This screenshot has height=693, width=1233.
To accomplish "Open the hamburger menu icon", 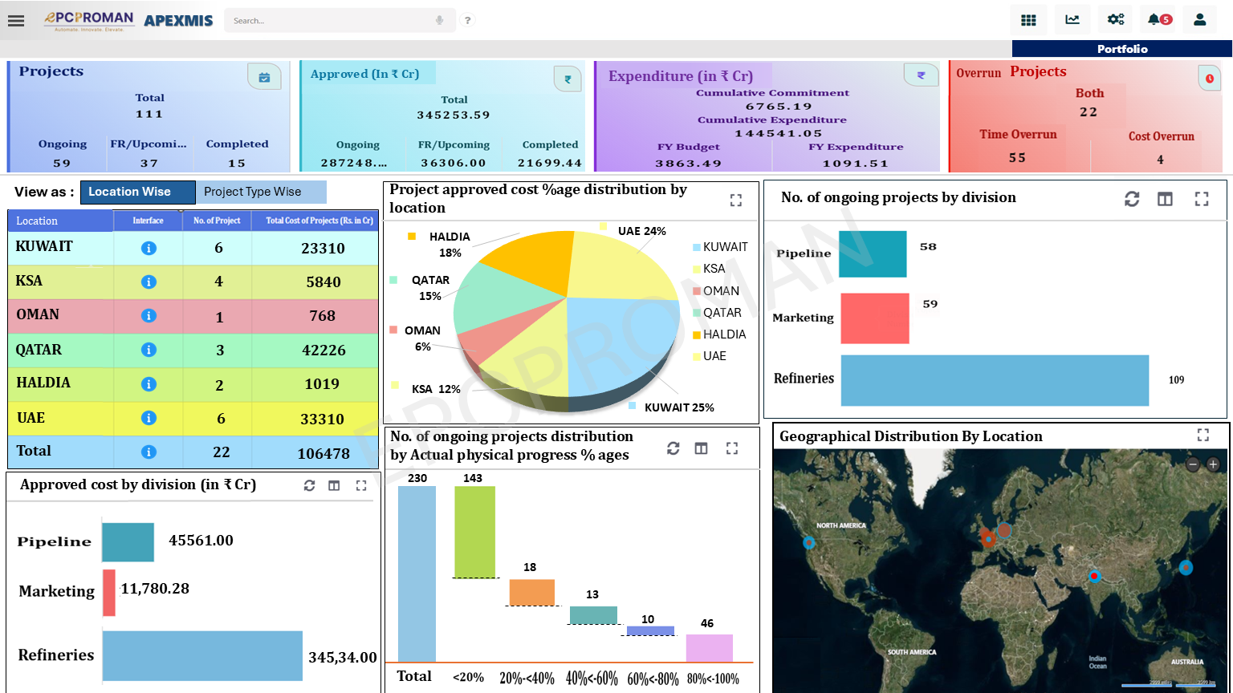I will coord(15,20).
